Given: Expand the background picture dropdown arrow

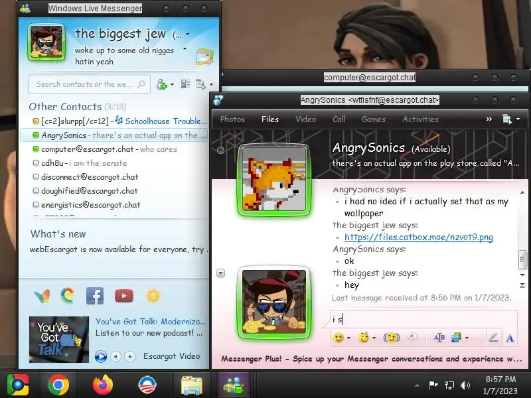Looking at the screenshot, I should [467, 338].
